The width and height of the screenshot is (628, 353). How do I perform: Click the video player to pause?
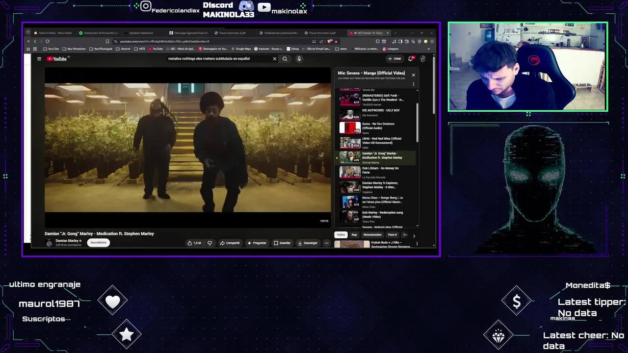pos(188,147)
